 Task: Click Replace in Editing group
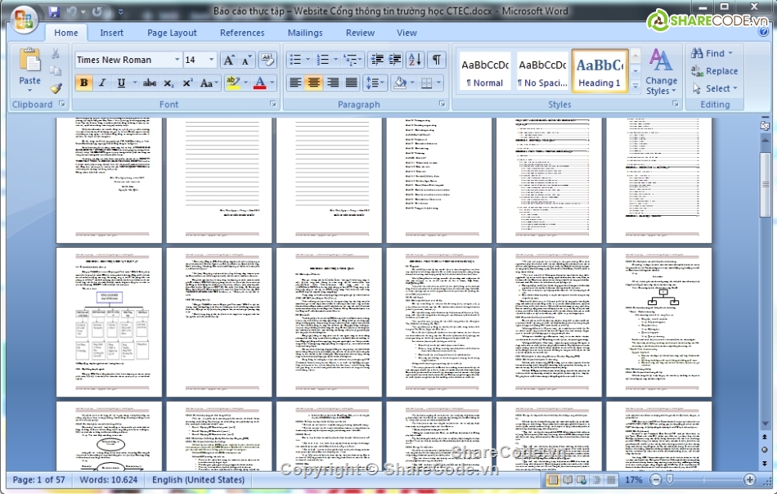[715, 71]
